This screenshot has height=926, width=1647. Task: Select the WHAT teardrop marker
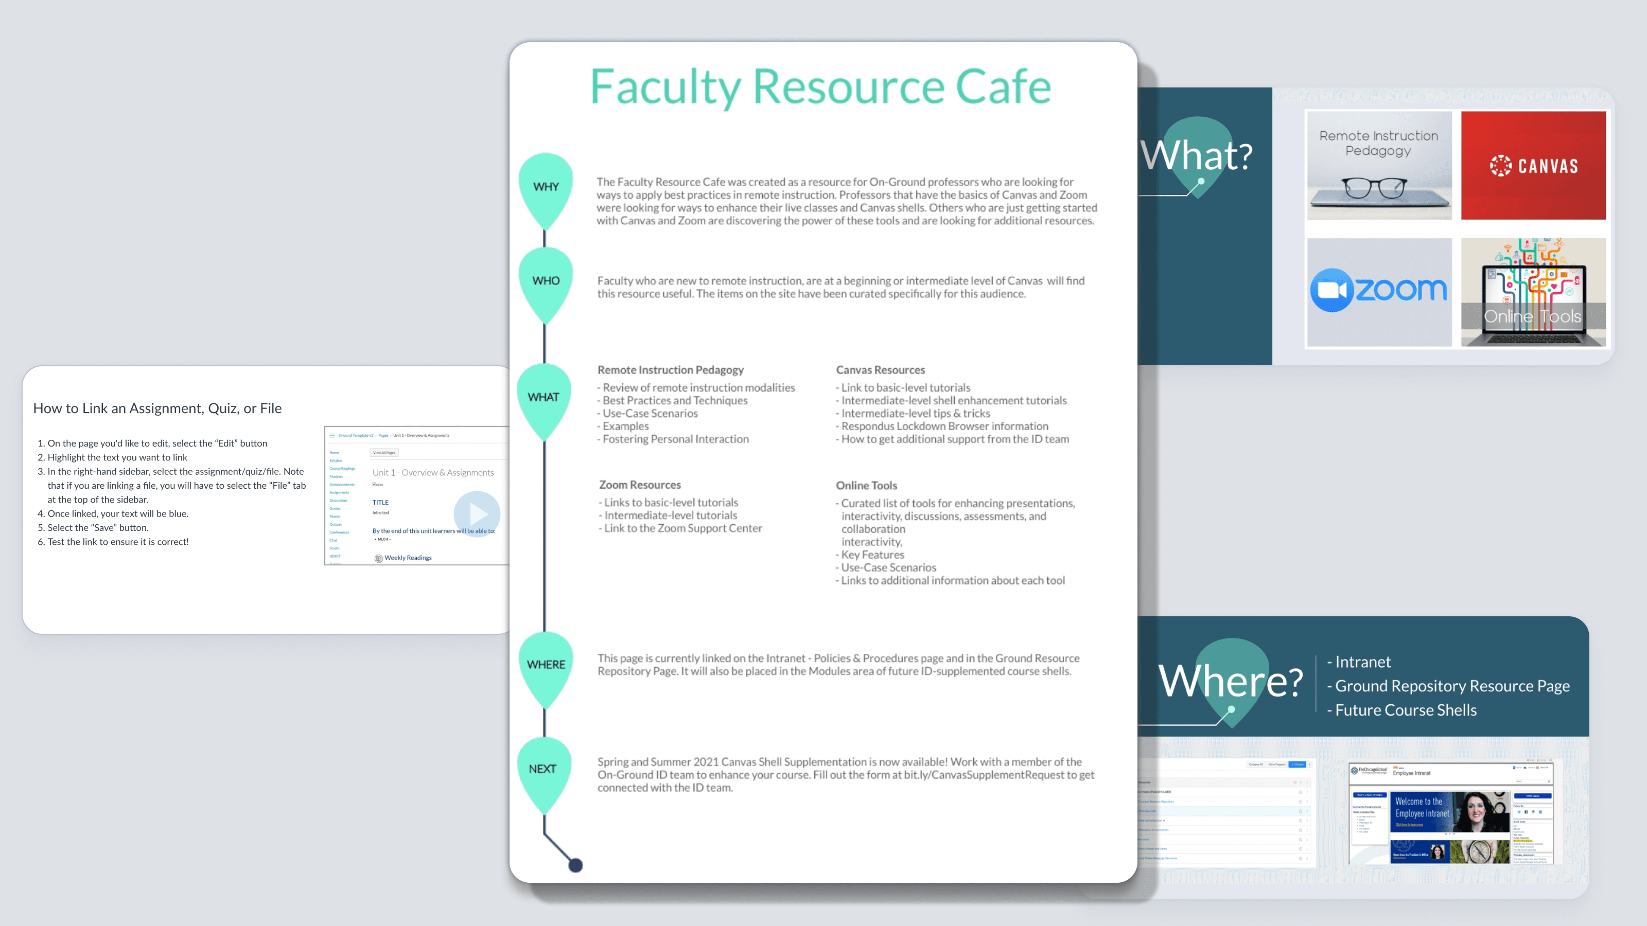click(x=544, y=398)
